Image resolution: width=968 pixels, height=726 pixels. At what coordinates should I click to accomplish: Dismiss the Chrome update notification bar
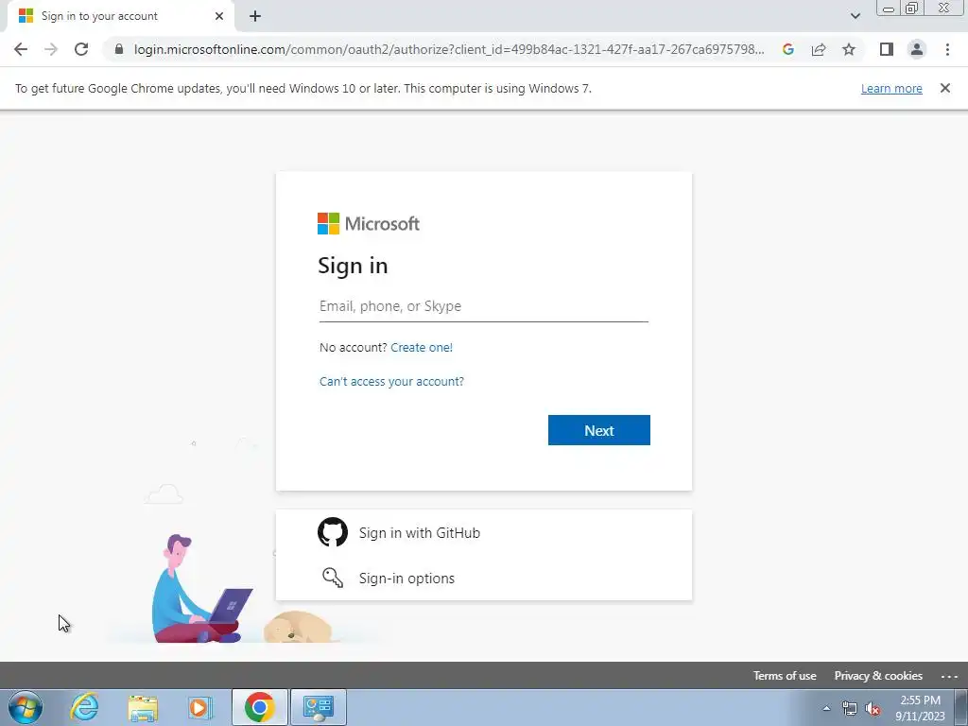(x=945, y=88)
